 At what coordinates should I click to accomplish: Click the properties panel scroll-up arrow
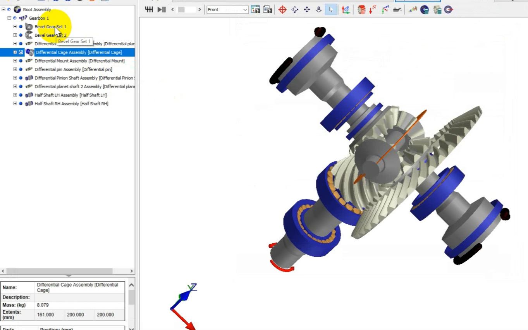[131, 285]
